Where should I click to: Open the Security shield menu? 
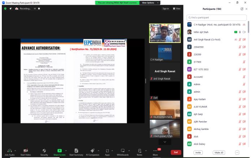point(44,151)
